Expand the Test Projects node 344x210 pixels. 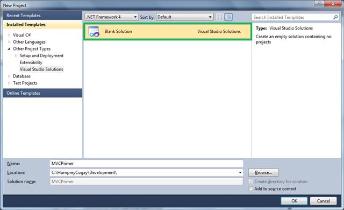(x=9, y=83)
